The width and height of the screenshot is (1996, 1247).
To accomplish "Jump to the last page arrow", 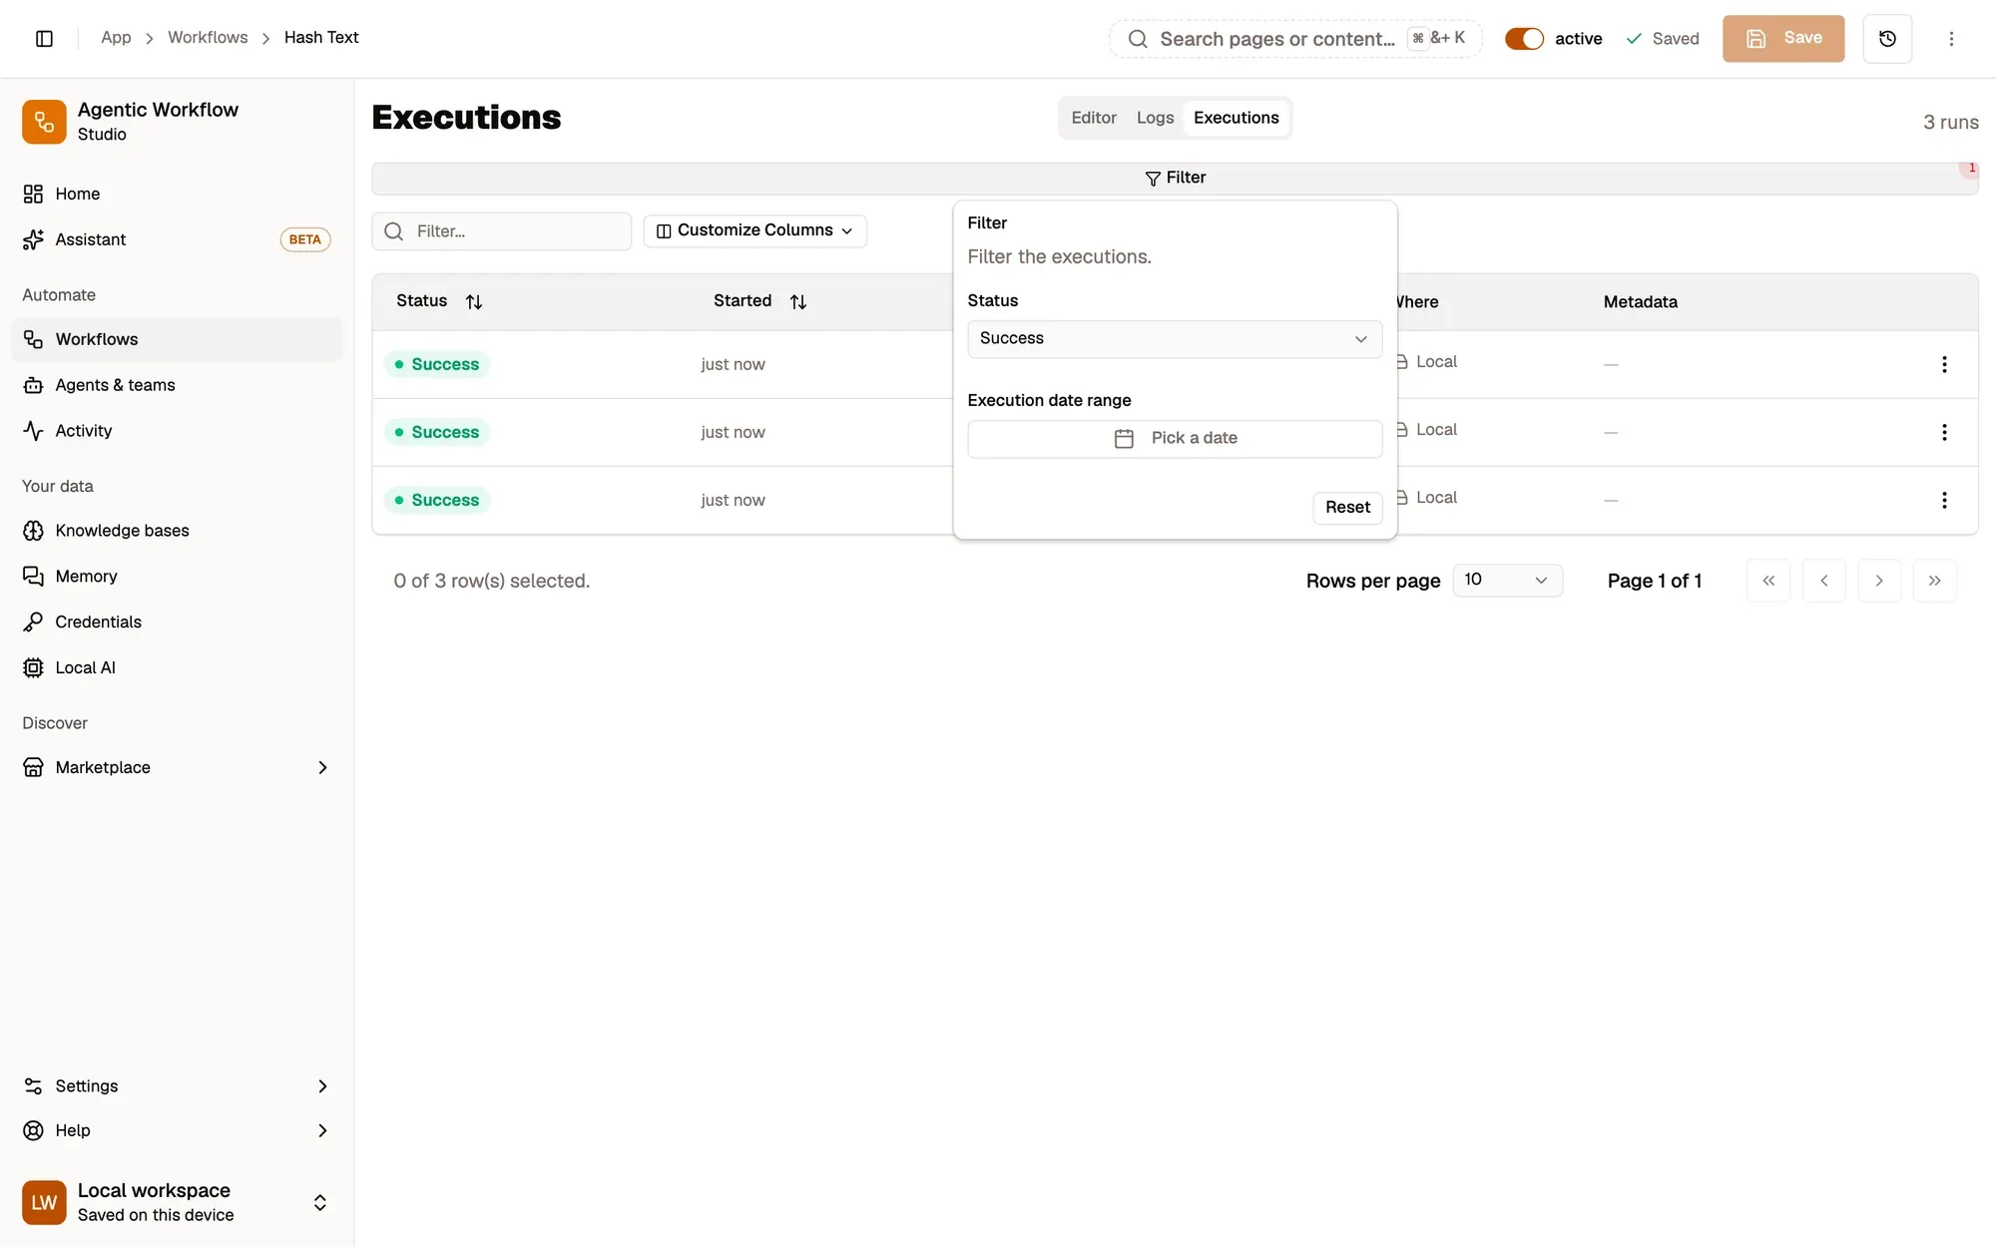I will (x=1934, y=581).
